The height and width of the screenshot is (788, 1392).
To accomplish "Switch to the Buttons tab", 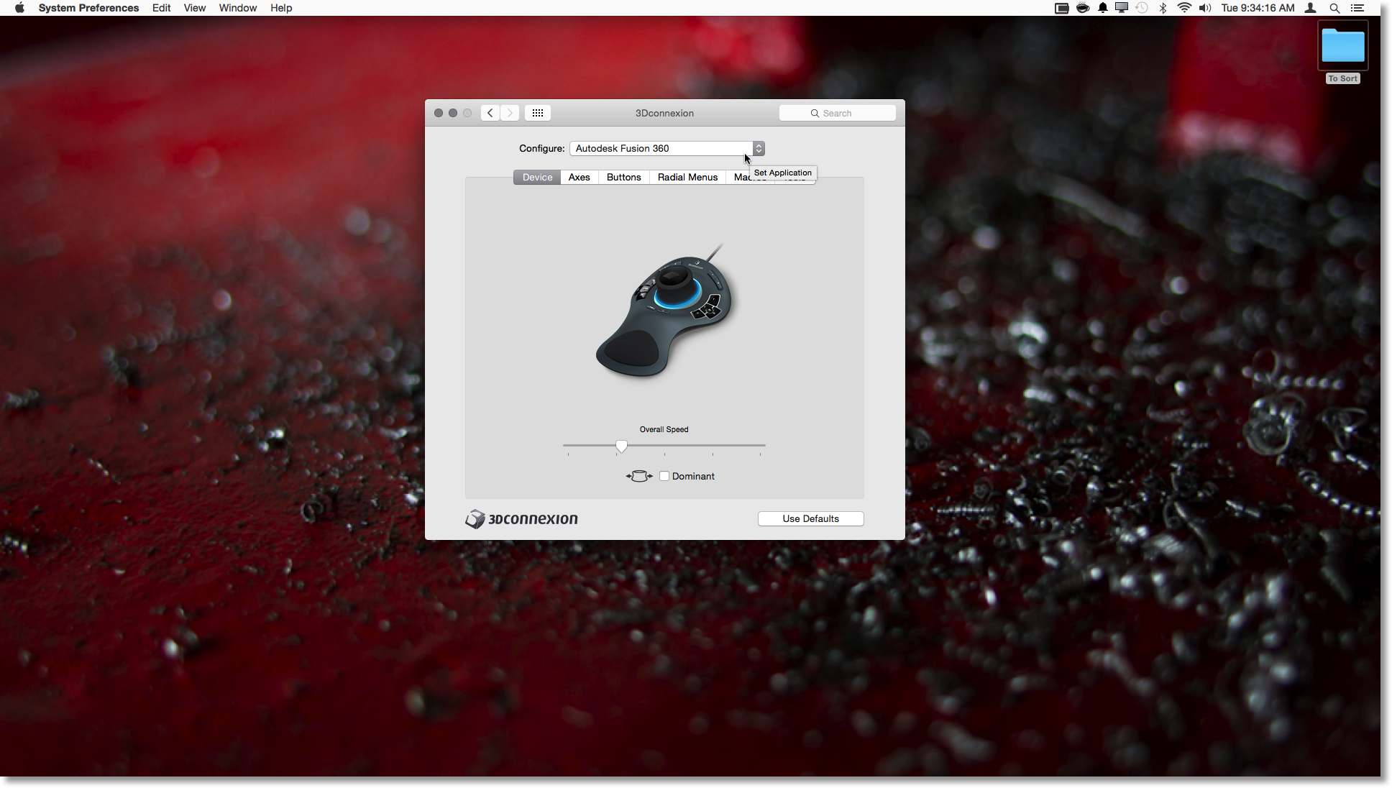I will (623, 177).
